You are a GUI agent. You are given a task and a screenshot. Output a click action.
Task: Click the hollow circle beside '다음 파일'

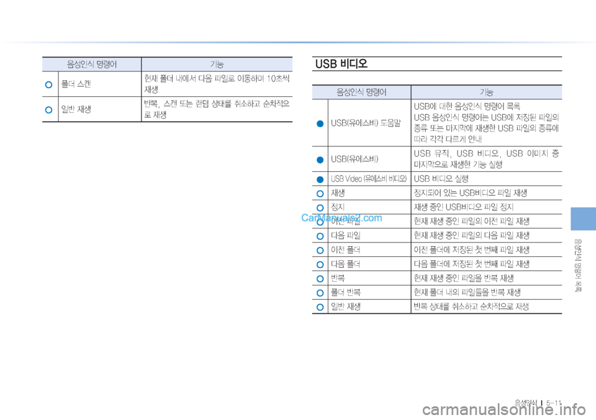[x=320, y=236]
